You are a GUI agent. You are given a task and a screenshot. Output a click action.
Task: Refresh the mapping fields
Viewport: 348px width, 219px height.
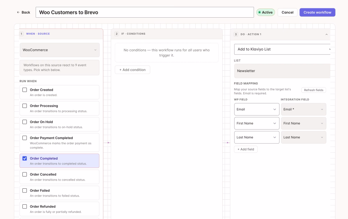click(314, 90)
